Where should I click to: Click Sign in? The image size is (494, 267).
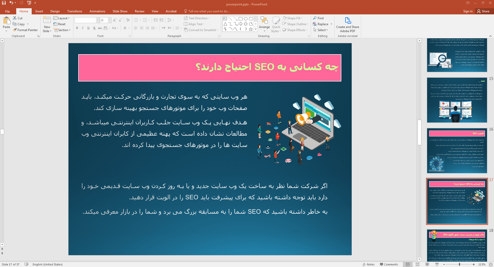468,11
